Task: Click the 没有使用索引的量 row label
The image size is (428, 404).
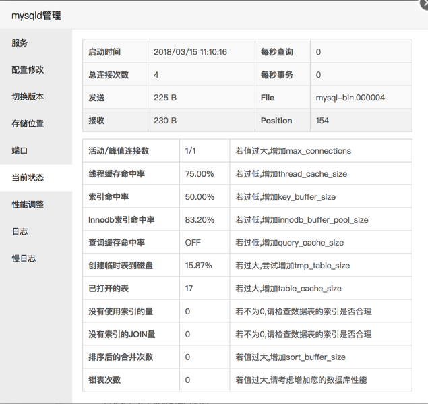Action: [121, 312]
